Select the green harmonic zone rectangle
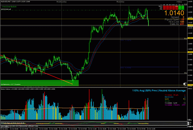 coord(40,83)
